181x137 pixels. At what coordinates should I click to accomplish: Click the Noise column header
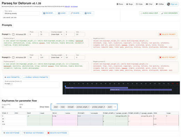pos(59,113)
